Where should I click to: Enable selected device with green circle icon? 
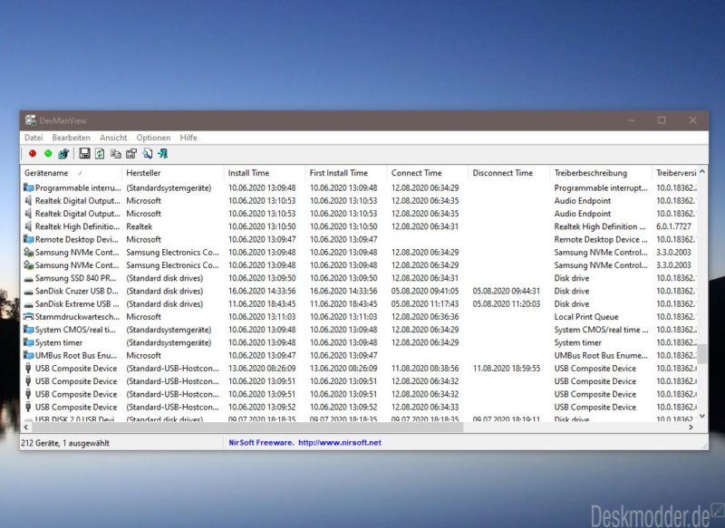tap(48, 151)
